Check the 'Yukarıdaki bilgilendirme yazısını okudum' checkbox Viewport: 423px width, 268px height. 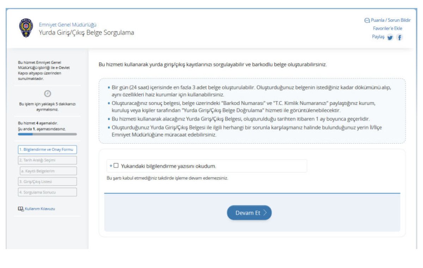(x=116, y=166)
